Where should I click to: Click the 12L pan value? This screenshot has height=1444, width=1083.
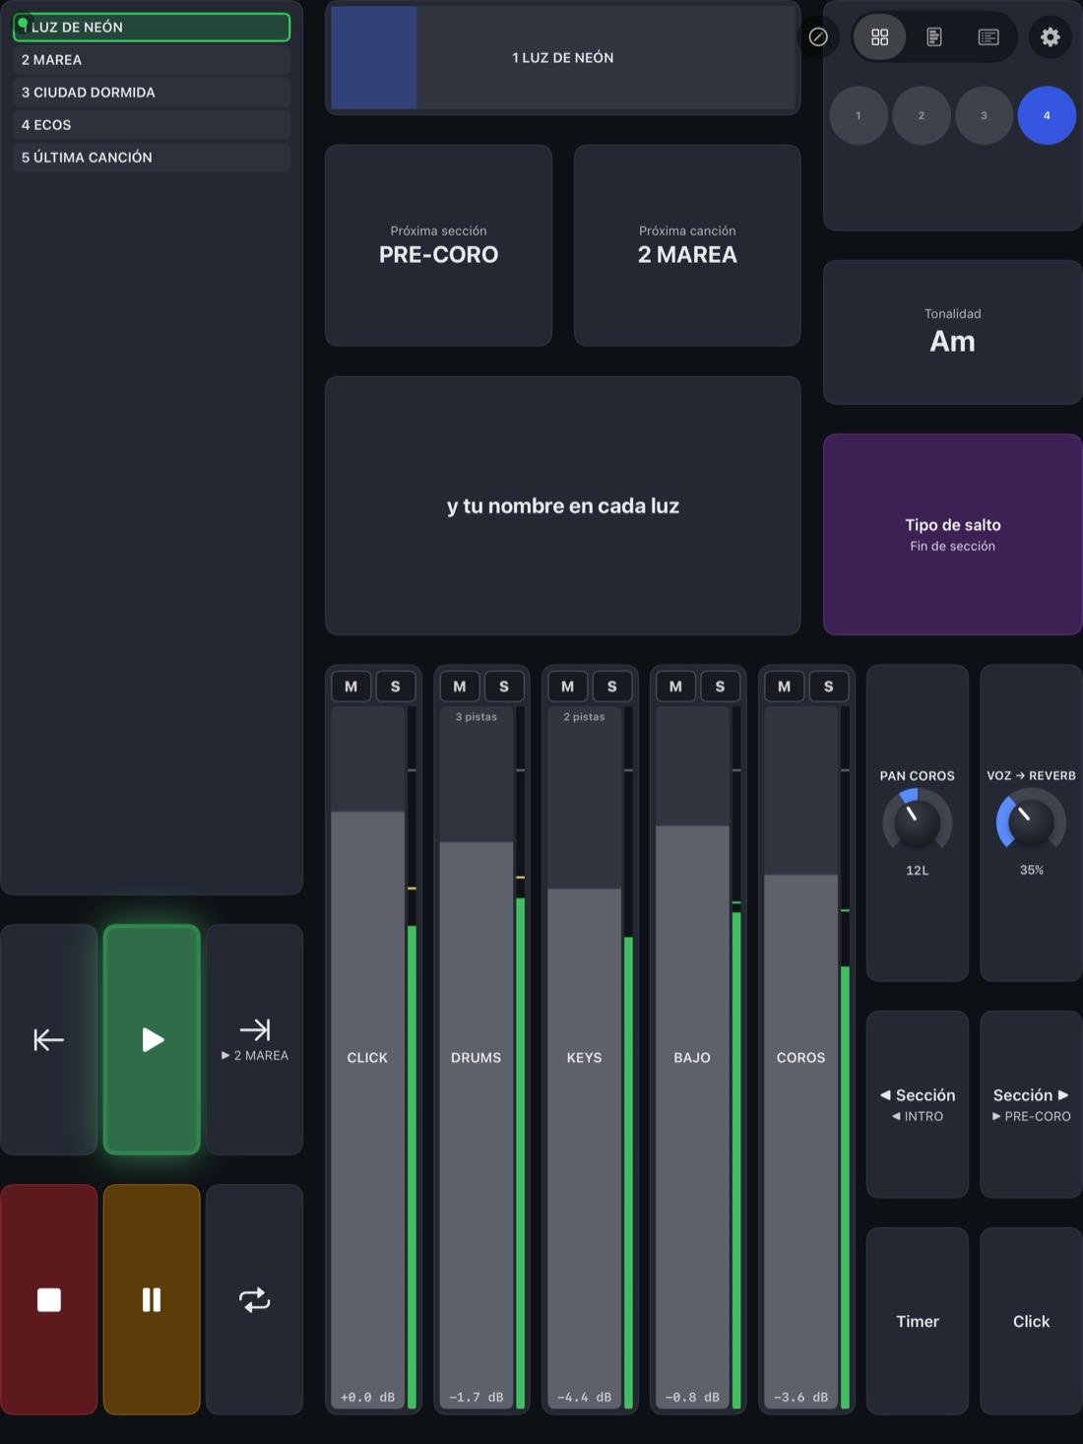click(x=918, y=871)
